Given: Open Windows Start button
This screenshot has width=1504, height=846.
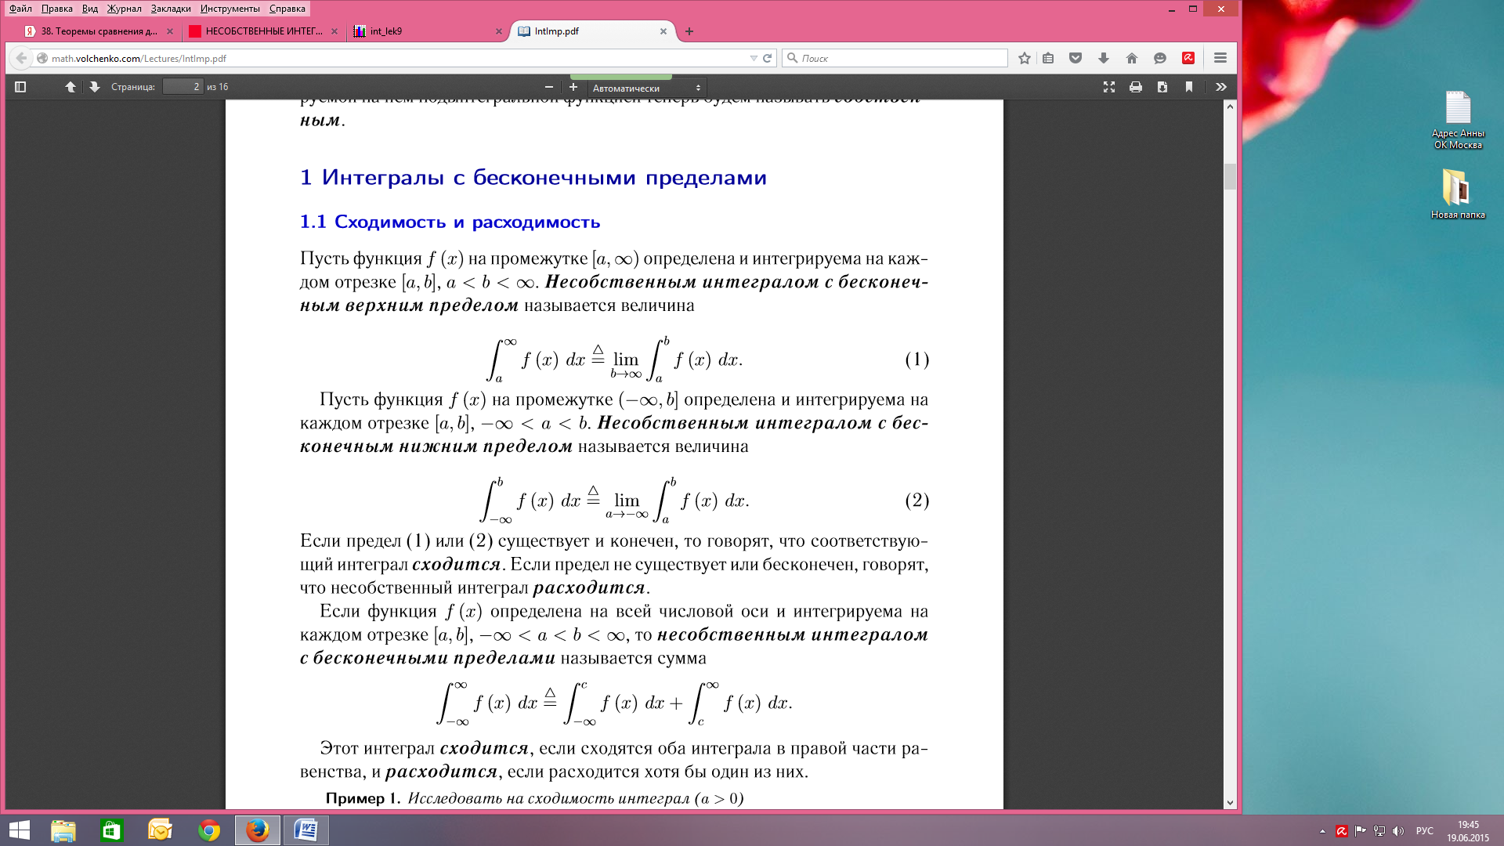Looking at the screenshot, I should coord(20,830).
